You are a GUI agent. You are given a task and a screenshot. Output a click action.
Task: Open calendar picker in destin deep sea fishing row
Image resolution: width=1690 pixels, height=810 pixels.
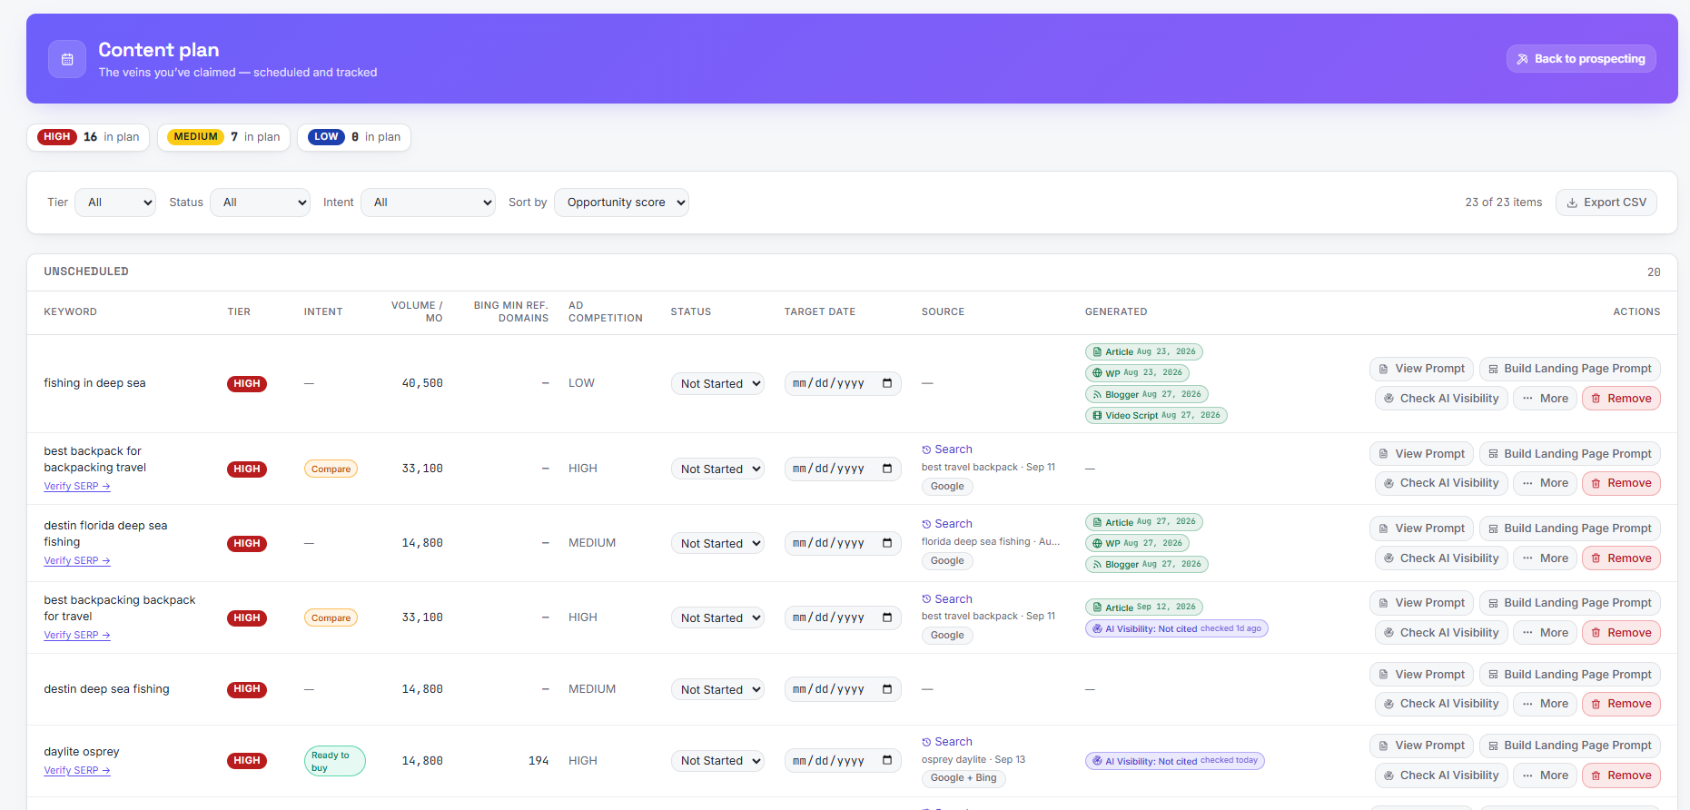887,689
